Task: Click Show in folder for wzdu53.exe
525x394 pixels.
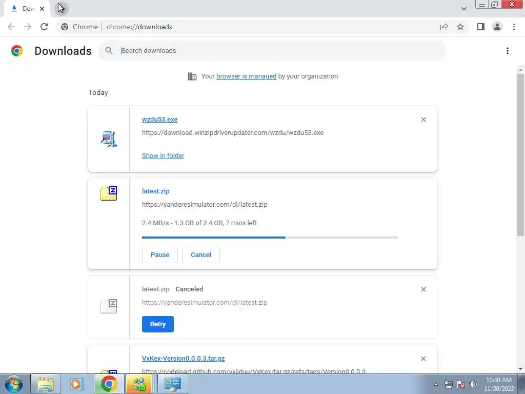Action: pos(163,156)
